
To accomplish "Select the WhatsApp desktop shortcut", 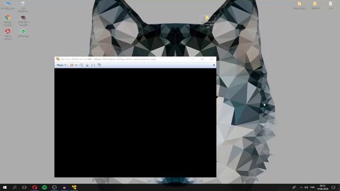I will 23,33.
